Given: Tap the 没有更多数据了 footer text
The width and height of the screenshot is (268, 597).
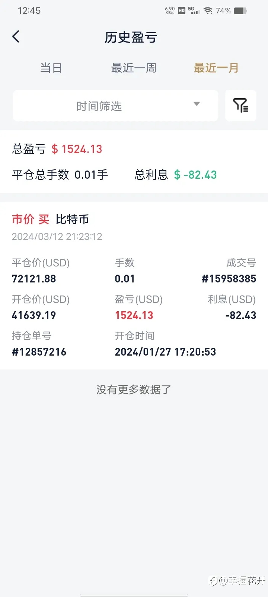Looking at the screenshot, I should pos(134,390).
